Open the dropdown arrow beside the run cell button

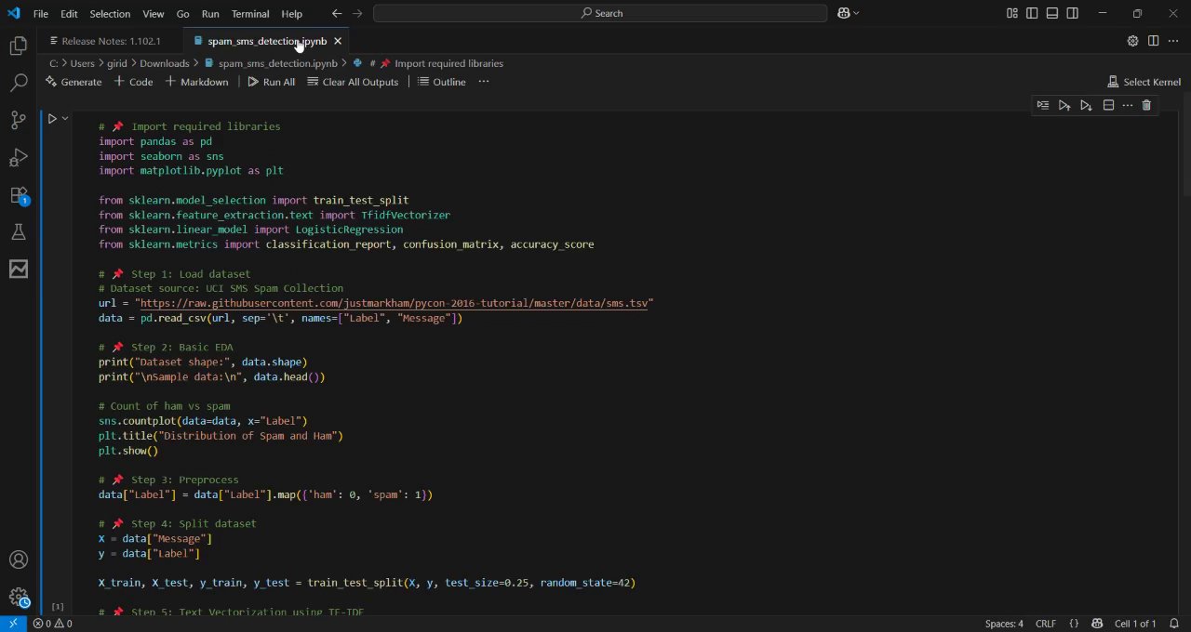65,119
